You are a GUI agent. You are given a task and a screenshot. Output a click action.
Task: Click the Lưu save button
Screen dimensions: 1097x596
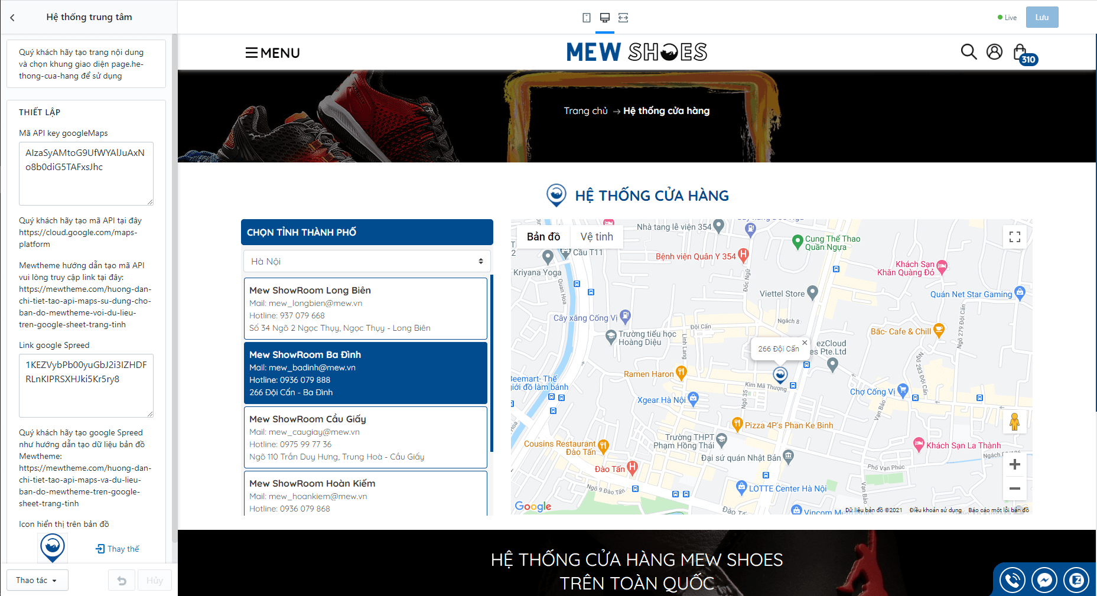[x=1042, y=18]
